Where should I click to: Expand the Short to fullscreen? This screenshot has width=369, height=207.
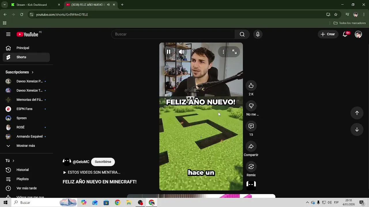234,52
